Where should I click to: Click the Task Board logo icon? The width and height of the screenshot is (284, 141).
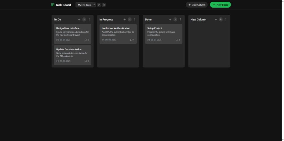(x=53, y=5)
